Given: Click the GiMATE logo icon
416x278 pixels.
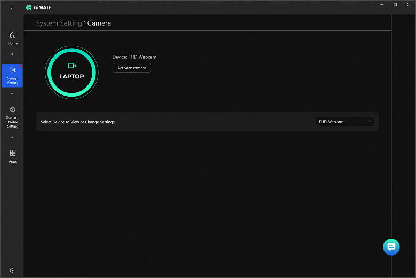Looking at the screenshot, I should (29, 7).
